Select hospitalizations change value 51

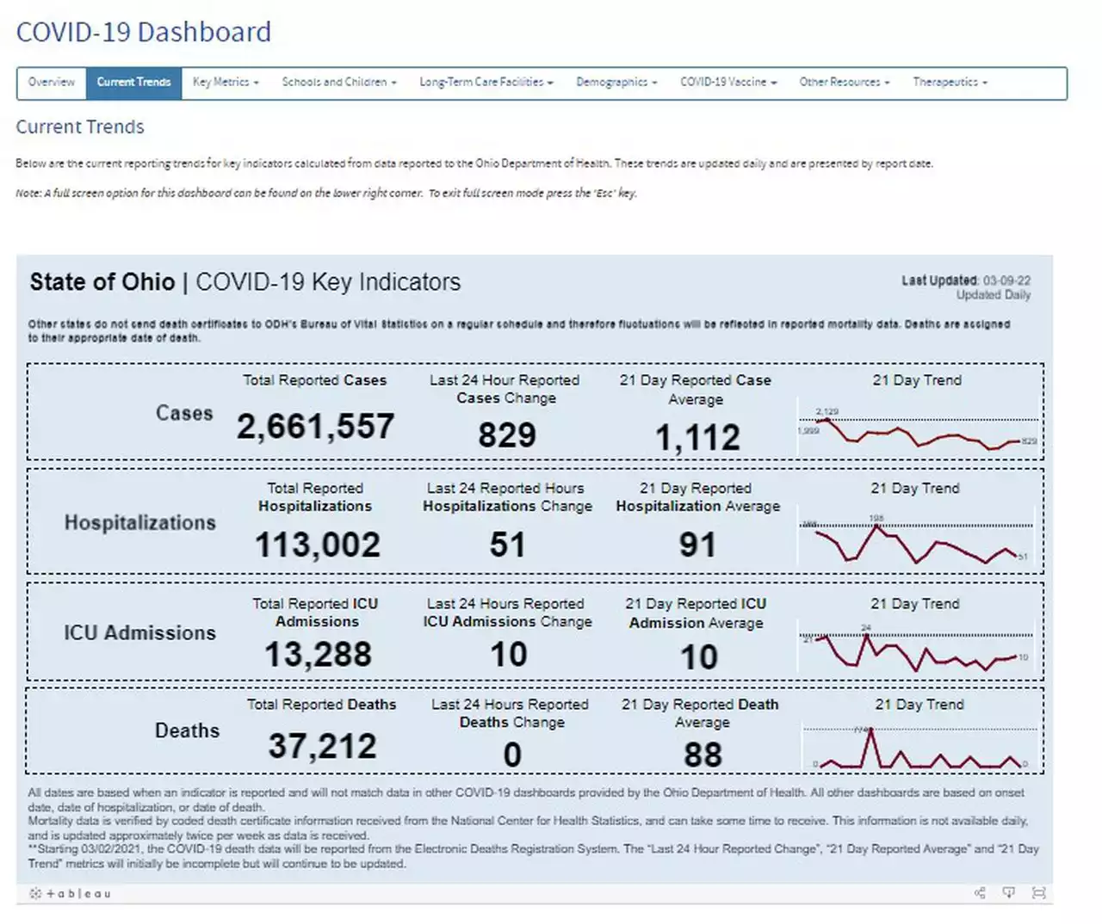(x=507, y=544)
